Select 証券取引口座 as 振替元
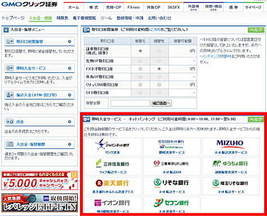This screenshot has width=267, height=216. pyautogui.click(x=140, y=51)
